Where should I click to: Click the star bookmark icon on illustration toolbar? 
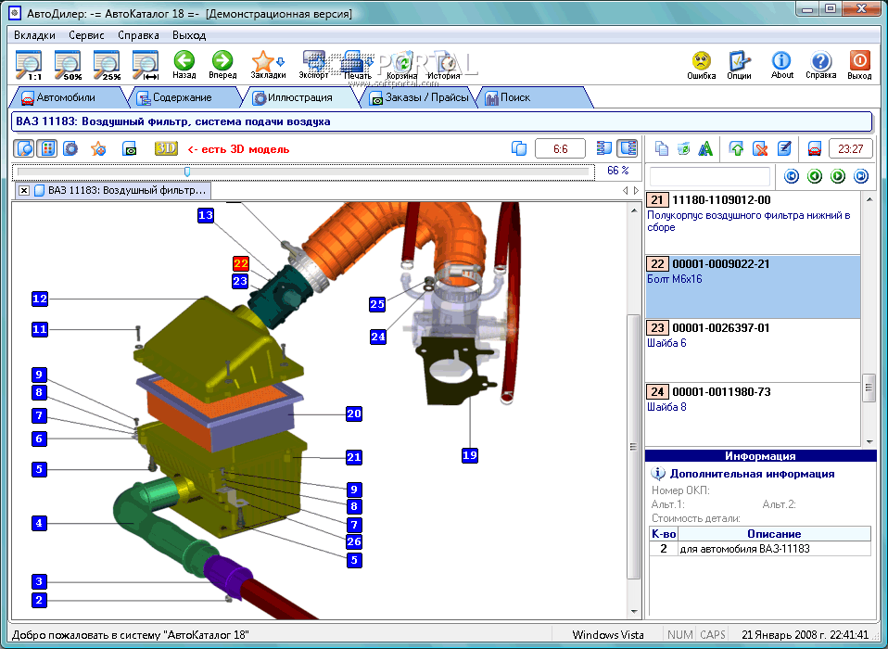click(98, 149)
